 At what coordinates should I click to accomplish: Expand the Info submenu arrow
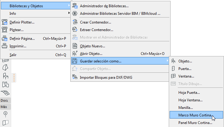[69, 14]
